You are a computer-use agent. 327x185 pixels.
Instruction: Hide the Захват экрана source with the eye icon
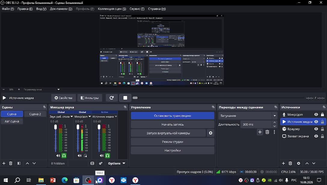[316, 136]
